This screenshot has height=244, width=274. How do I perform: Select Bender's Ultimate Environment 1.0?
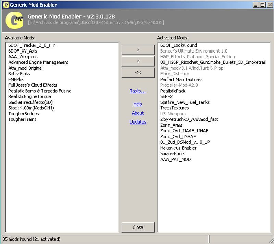pos(194,51)
